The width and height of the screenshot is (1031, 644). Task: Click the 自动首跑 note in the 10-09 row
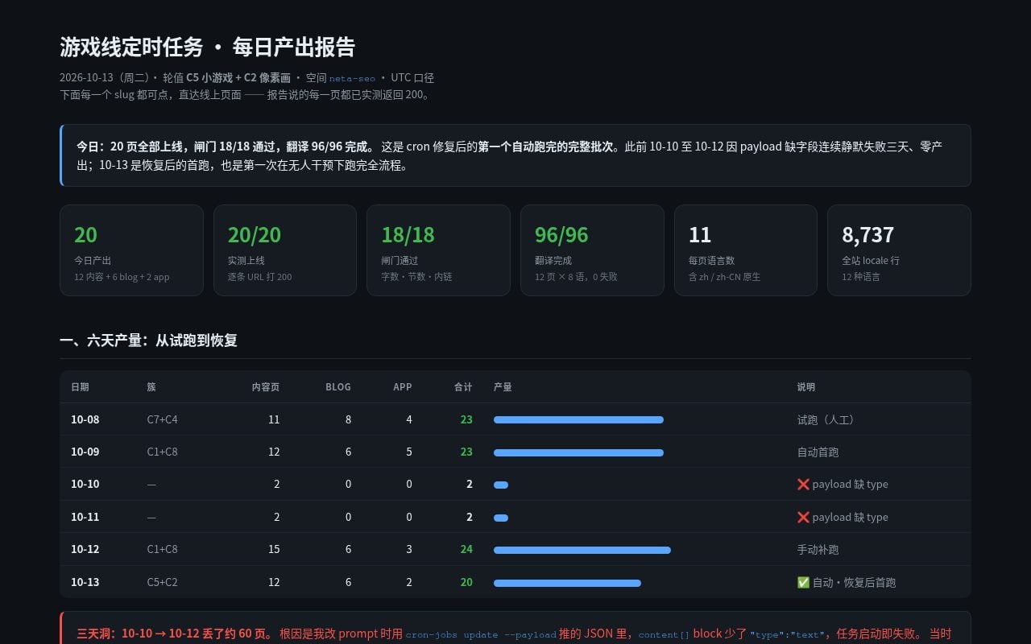pyautogui.click(x=818, y=452)
